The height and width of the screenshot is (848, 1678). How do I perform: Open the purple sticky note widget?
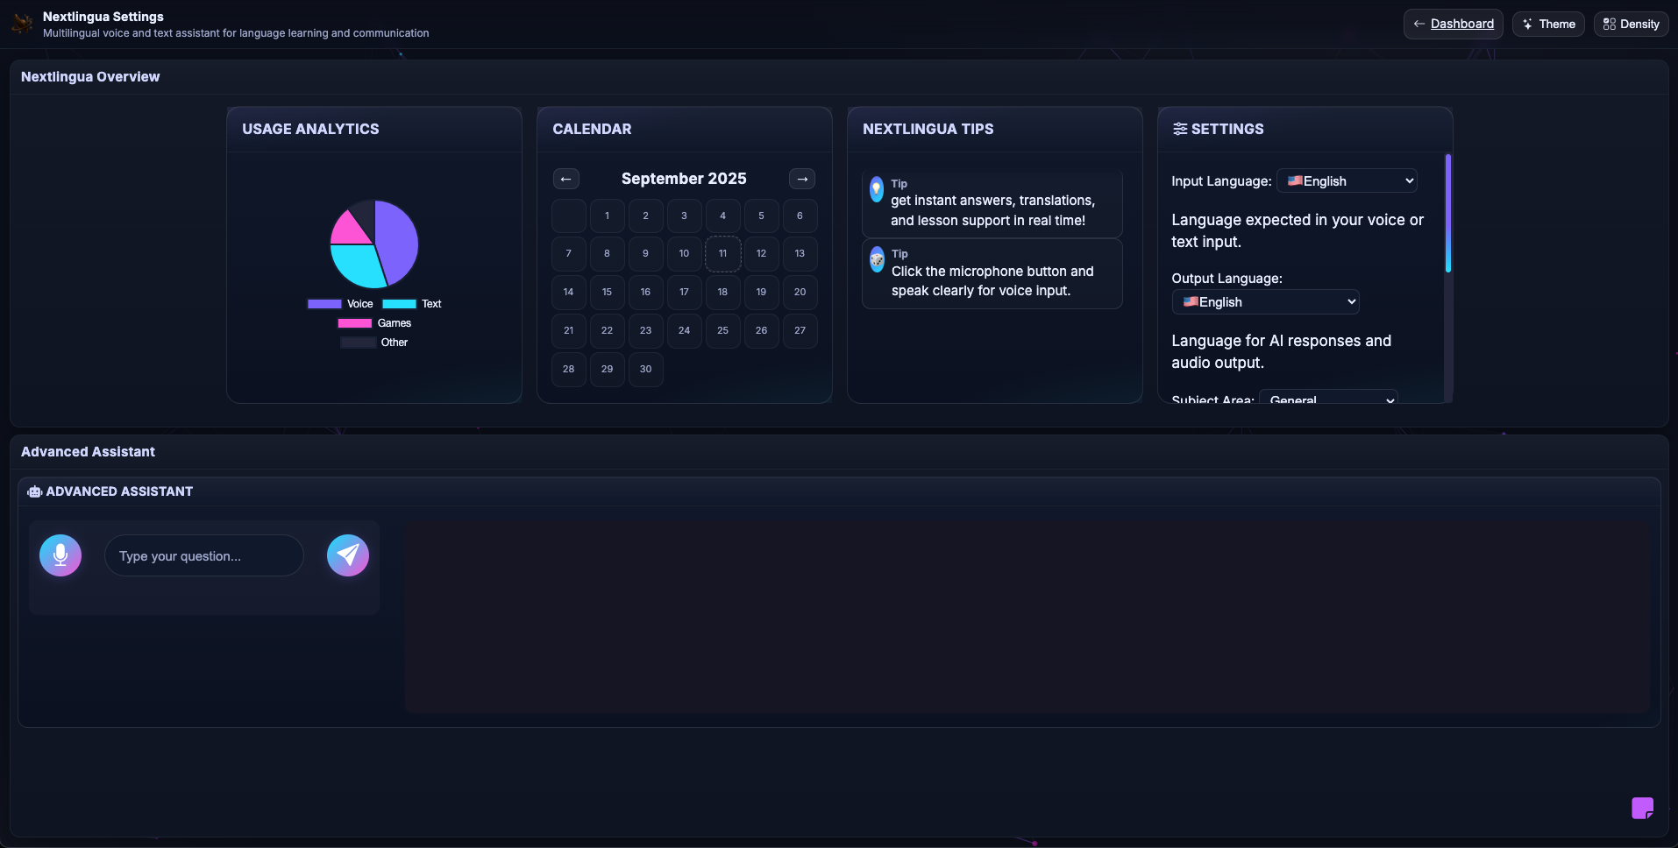point(1642,808)
